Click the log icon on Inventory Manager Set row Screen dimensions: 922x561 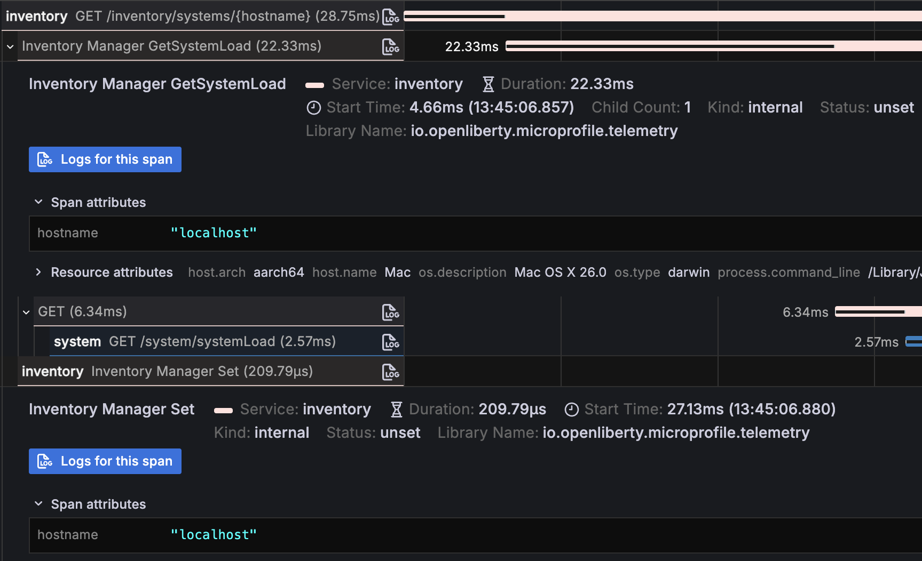pyautogui.click(x=391, y=372)
